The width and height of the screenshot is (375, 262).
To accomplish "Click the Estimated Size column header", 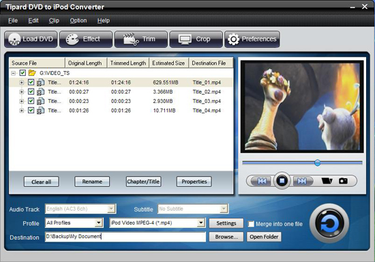I will pyautogui.click(x=169, y=63).
